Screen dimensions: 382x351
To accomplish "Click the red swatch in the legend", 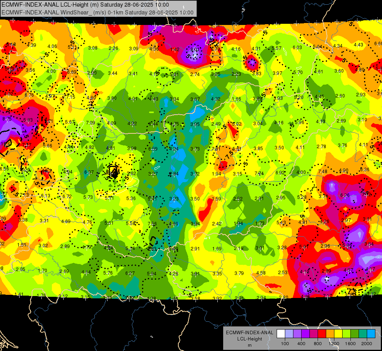I will (322, 334).
